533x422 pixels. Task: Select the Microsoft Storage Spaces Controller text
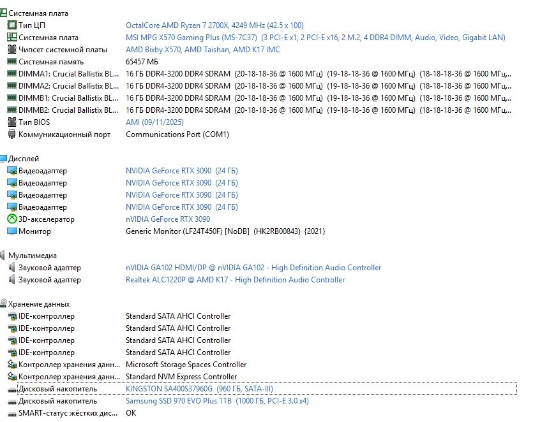(186, 365)
